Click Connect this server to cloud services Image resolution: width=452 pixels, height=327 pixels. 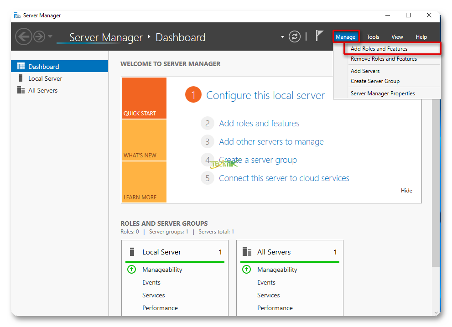pyautogui.click(x=284, y=178)
